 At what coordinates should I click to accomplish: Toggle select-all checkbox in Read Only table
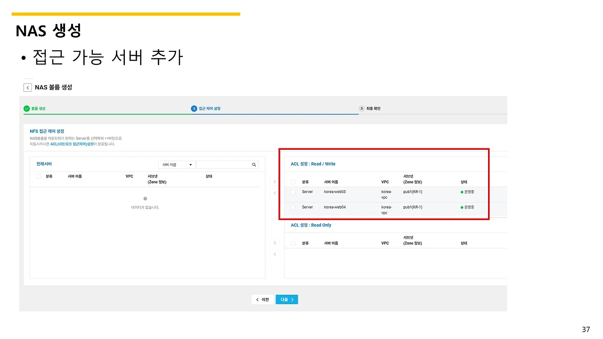tap(293, 243)
